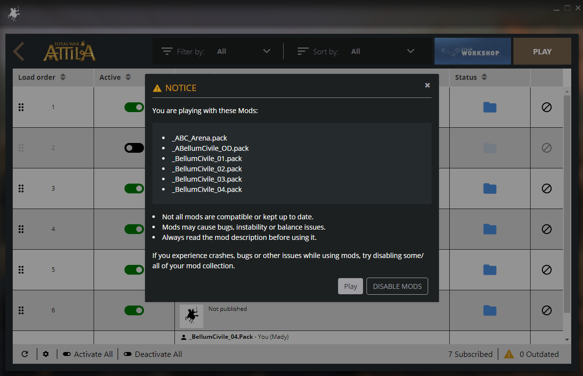The height and width of the screenshot is (376, 583).
Task: Open the Sort by dropdown
Action: pyautogui.click(x=382, y=51)
